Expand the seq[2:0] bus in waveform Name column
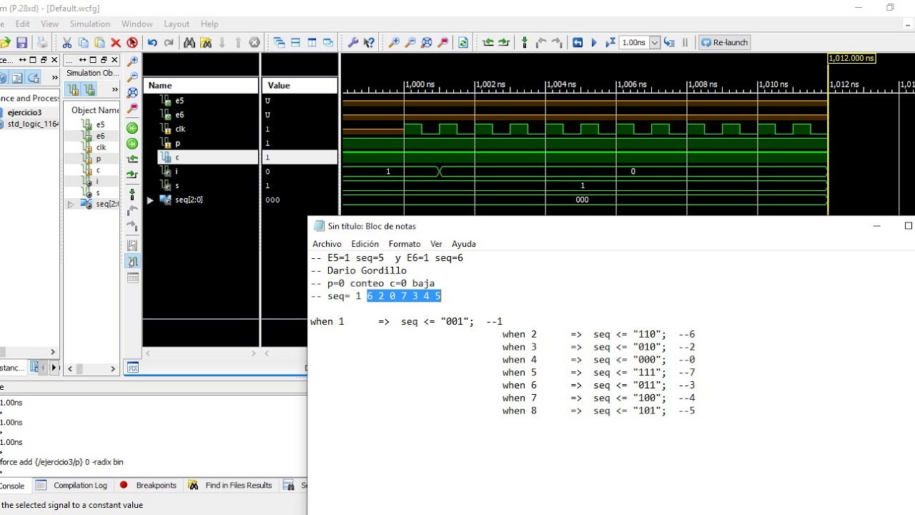915x515 pixels. pos(150,200)
